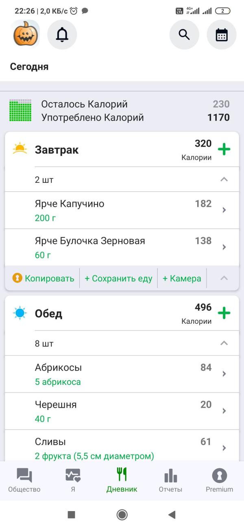Tap the search magnifier icon

(x=184, y=35)
